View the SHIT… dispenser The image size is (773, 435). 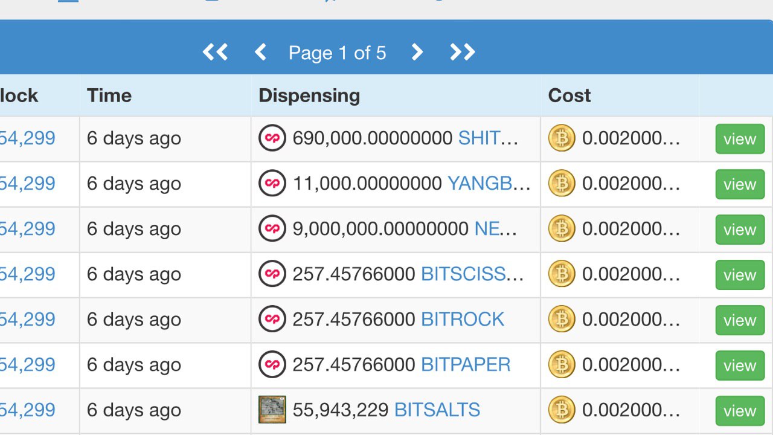click(x=740, y=139)
